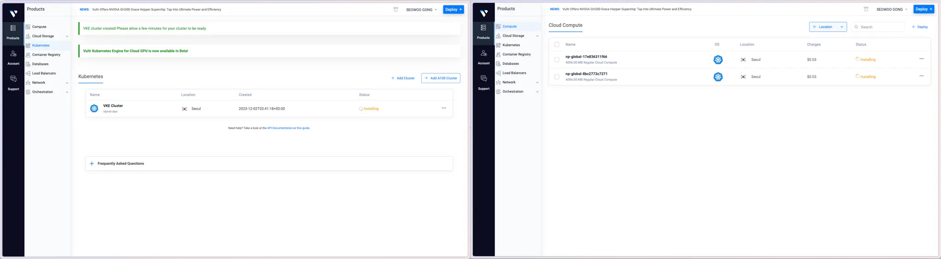Open SEOWOO GONG account dropdown in right window

click(892, 9)
